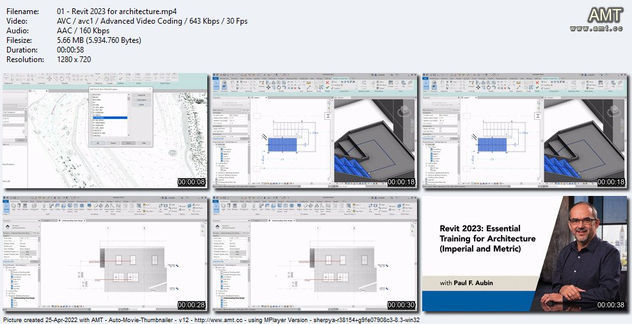Select the Column tool in 00:00:28 thumbnail
This screenshot has width=632, height=324.
click(x=44, y=207)
